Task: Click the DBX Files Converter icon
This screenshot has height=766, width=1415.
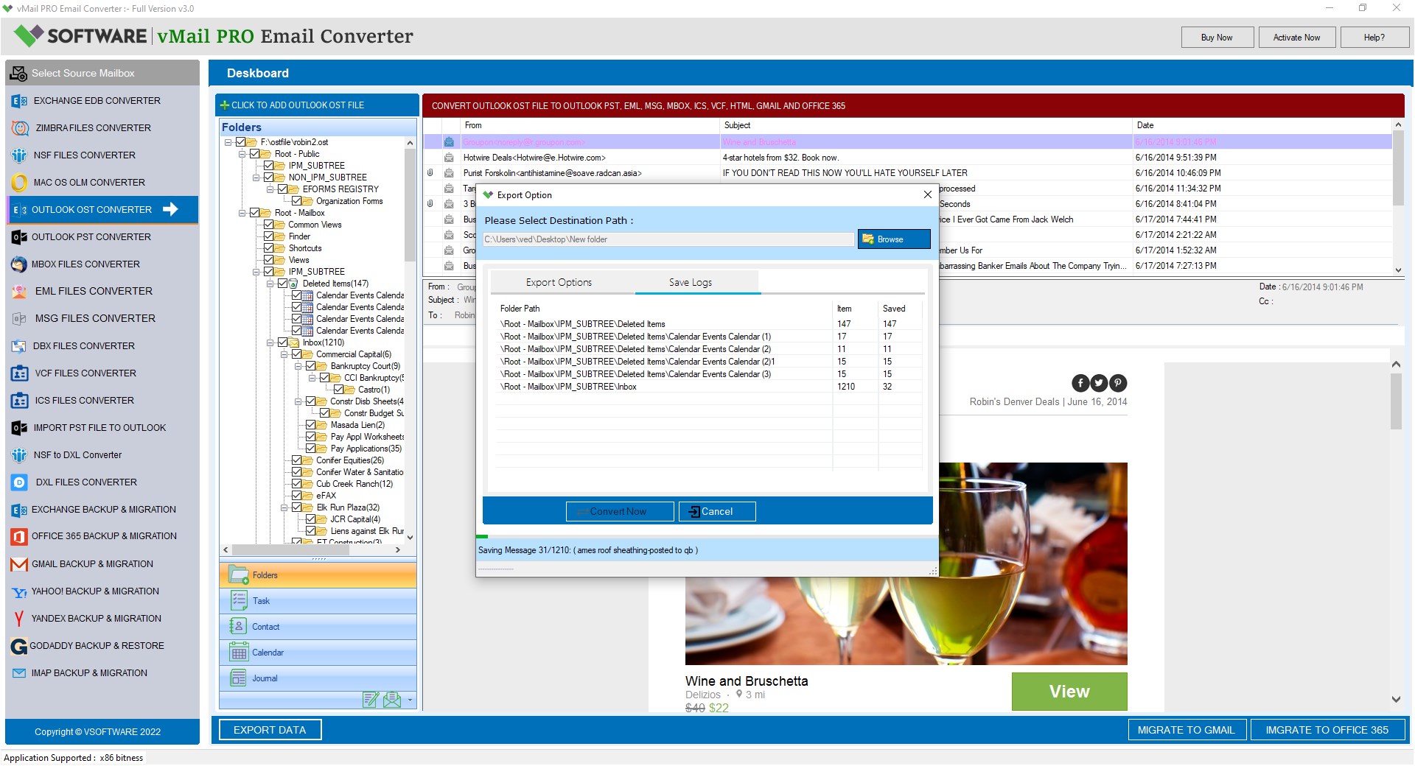Action: coord(19,346)
